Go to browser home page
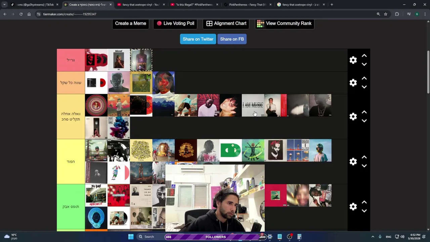The width and height of the screenshot is (430, 242). point(29,14)
